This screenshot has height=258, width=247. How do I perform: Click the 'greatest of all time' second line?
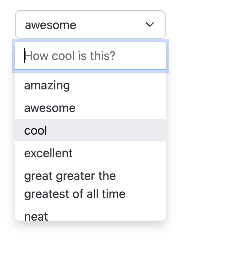[75, 194]
